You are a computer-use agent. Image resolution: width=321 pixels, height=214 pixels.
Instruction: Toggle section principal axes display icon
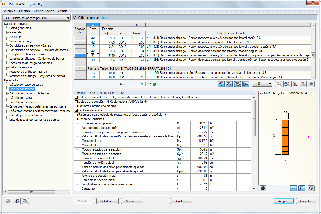[x=302, y=188]
